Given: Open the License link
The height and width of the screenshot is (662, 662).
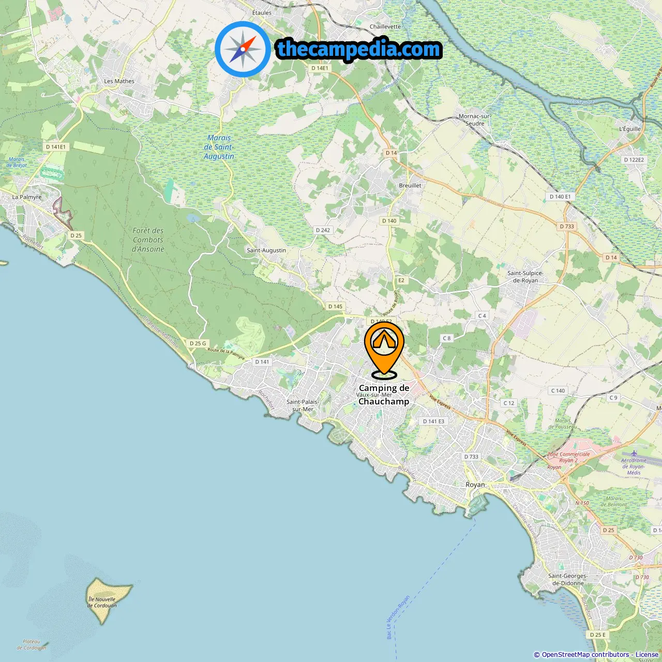Looking at the screenshot, I should (x=647, y=654).
